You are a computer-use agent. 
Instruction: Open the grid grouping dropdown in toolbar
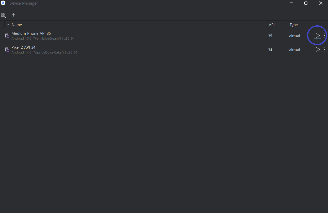tap(3, 15)
